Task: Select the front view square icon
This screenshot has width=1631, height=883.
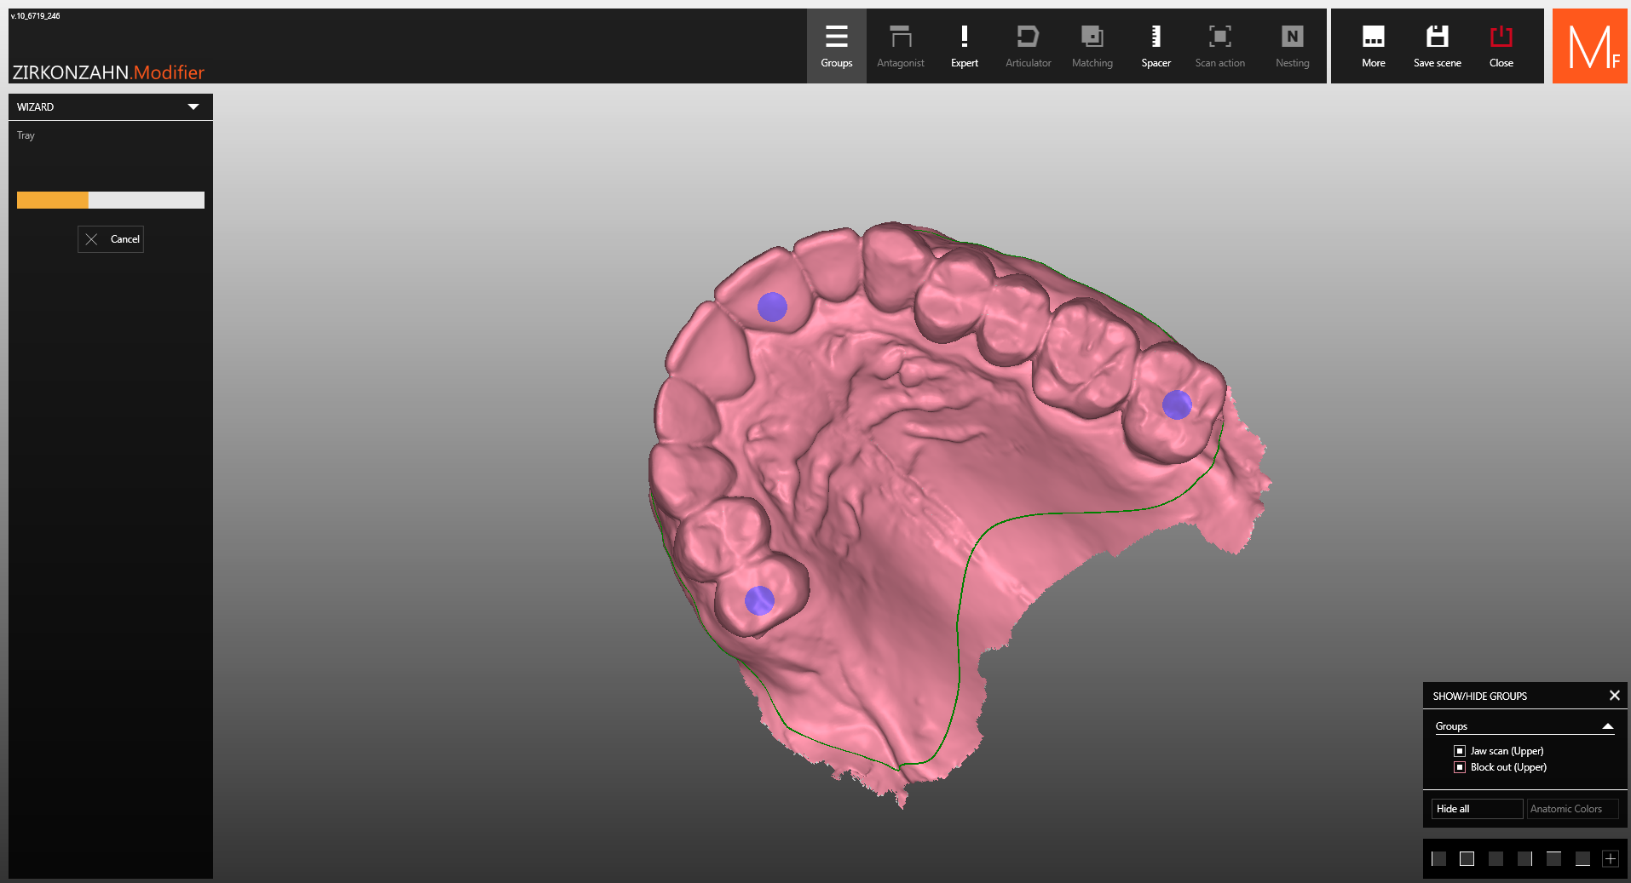Action: (1467, 858)
